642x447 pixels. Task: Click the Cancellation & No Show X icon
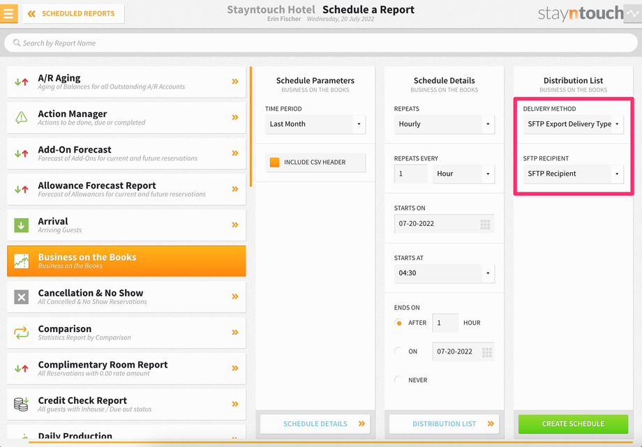pyautogui.click(x=22, y=297)
